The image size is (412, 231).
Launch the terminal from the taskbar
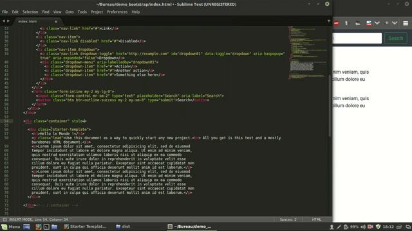coord(46,227)
